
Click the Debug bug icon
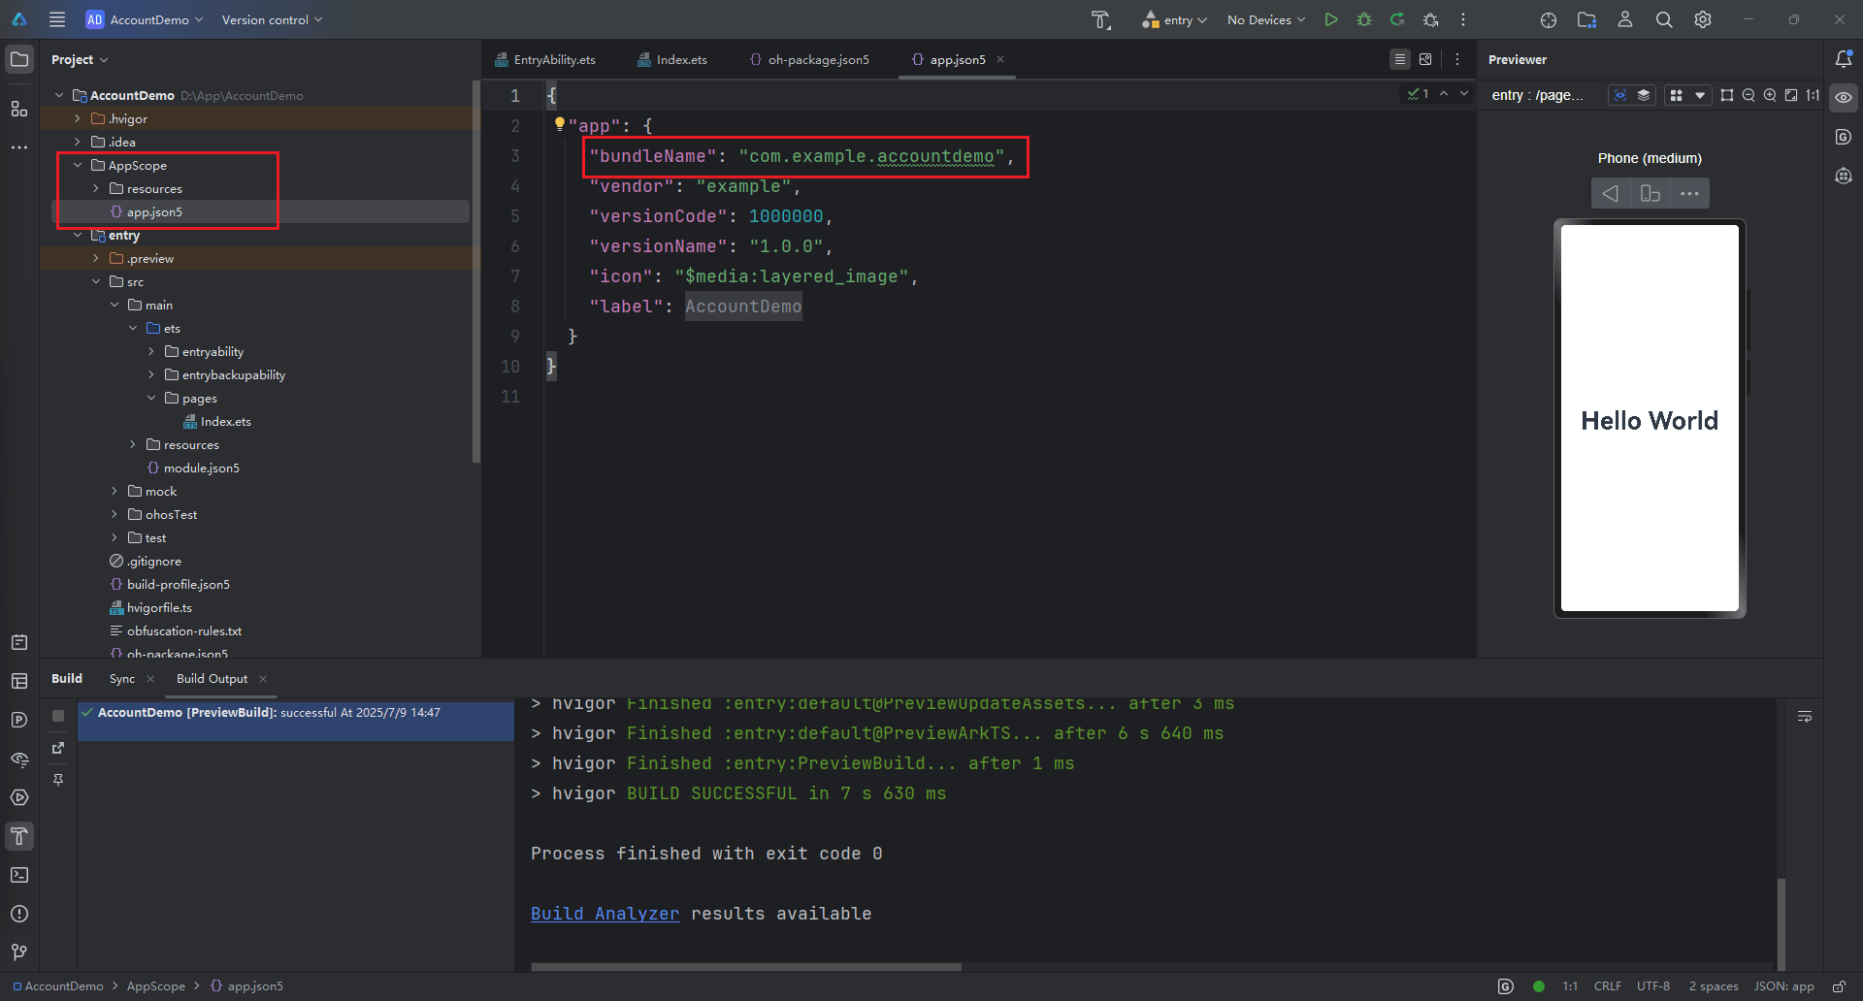pos(1364,19)
